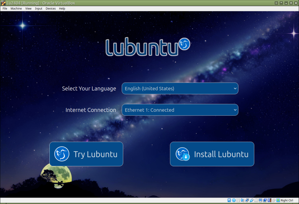Open the Devices menu
Image resolution: width=299 pixels, height=204 pixels.
click(x=51, y=8)
